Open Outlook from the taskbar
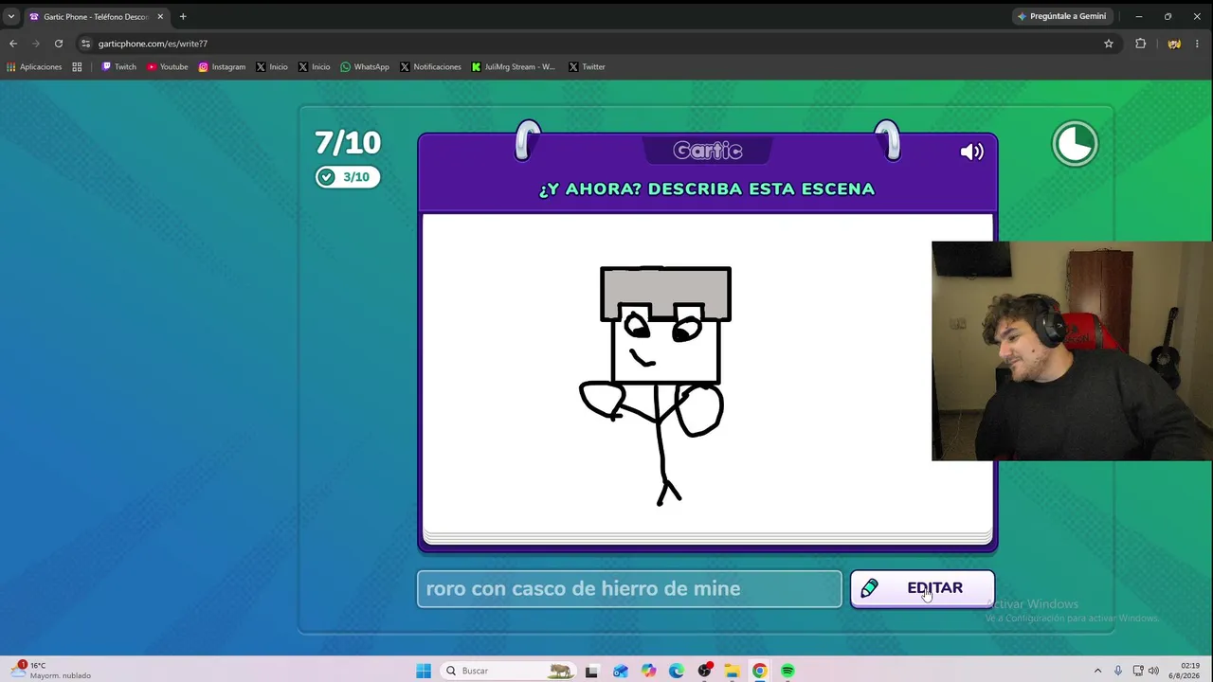 coord(620,671)
